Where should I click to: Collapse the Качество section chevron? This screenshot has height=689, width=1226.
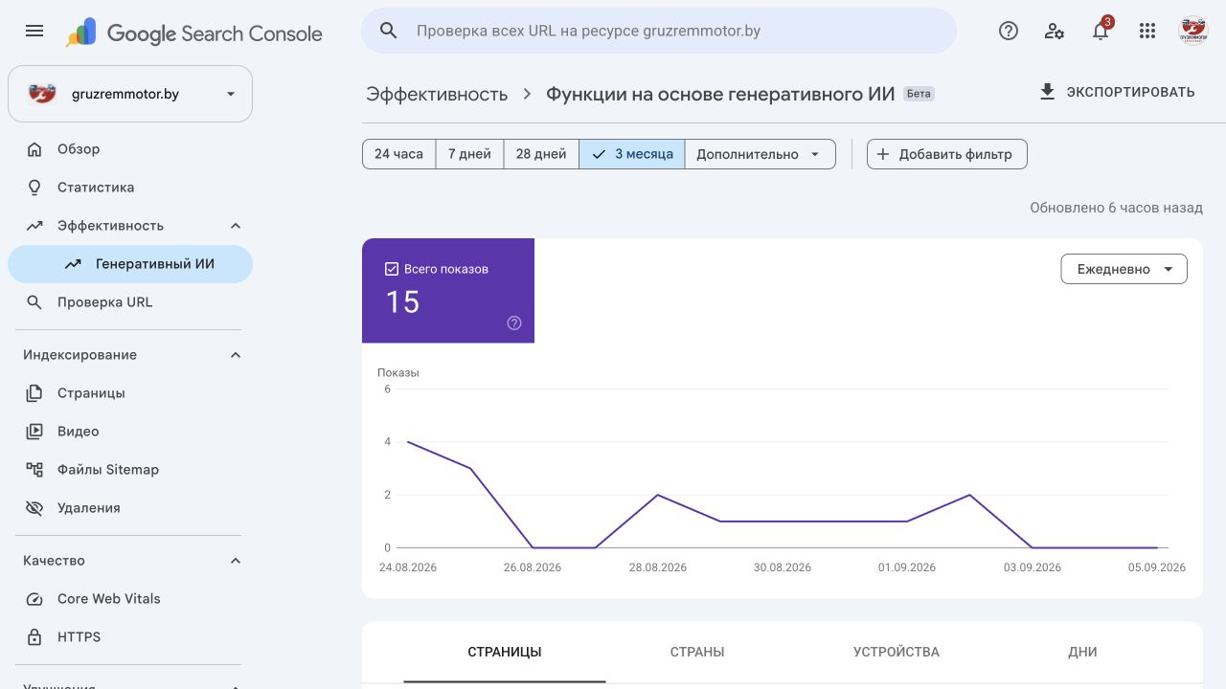(x=236, y=561)
